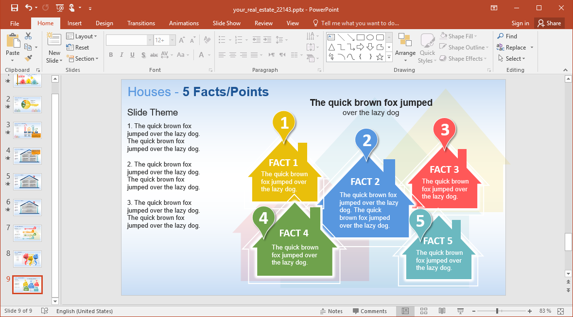Click the New Slide icon
This screenshot has width=573, height=317.
point(54,41)
